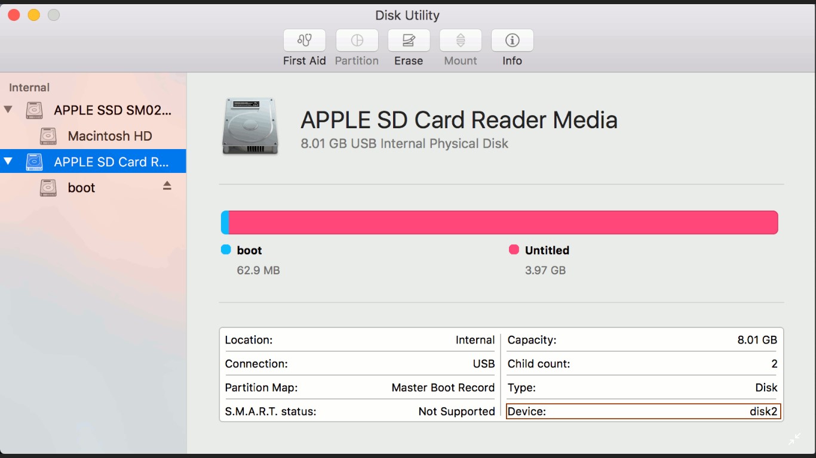The image size is (816, 458).
Task: Close the Disk Utility window
Action: pyautogui.click(x=14, y=15)
